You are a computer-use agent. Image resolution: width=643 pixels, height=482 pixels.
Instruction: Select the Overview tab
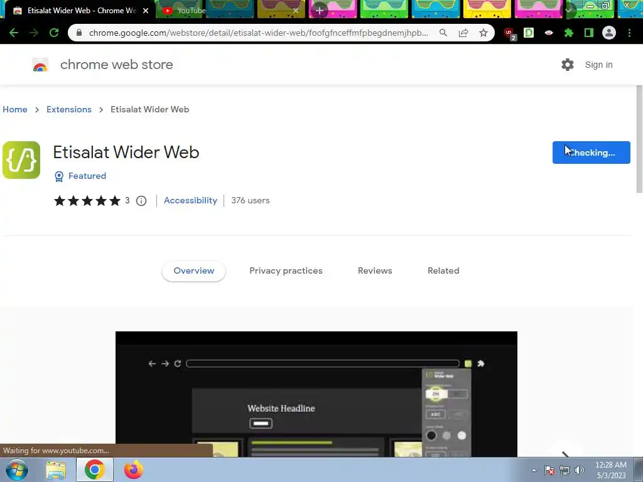(193, 271)
